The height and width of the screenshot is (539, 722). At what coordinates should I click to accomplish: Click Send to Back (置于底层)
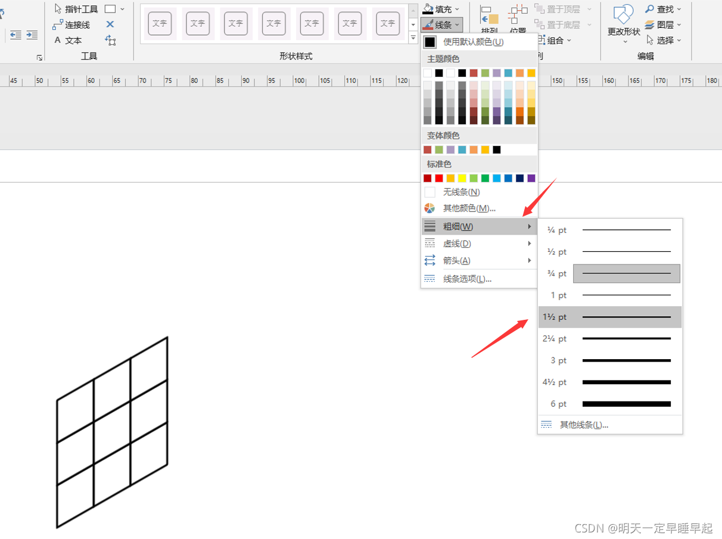[558, 24]
